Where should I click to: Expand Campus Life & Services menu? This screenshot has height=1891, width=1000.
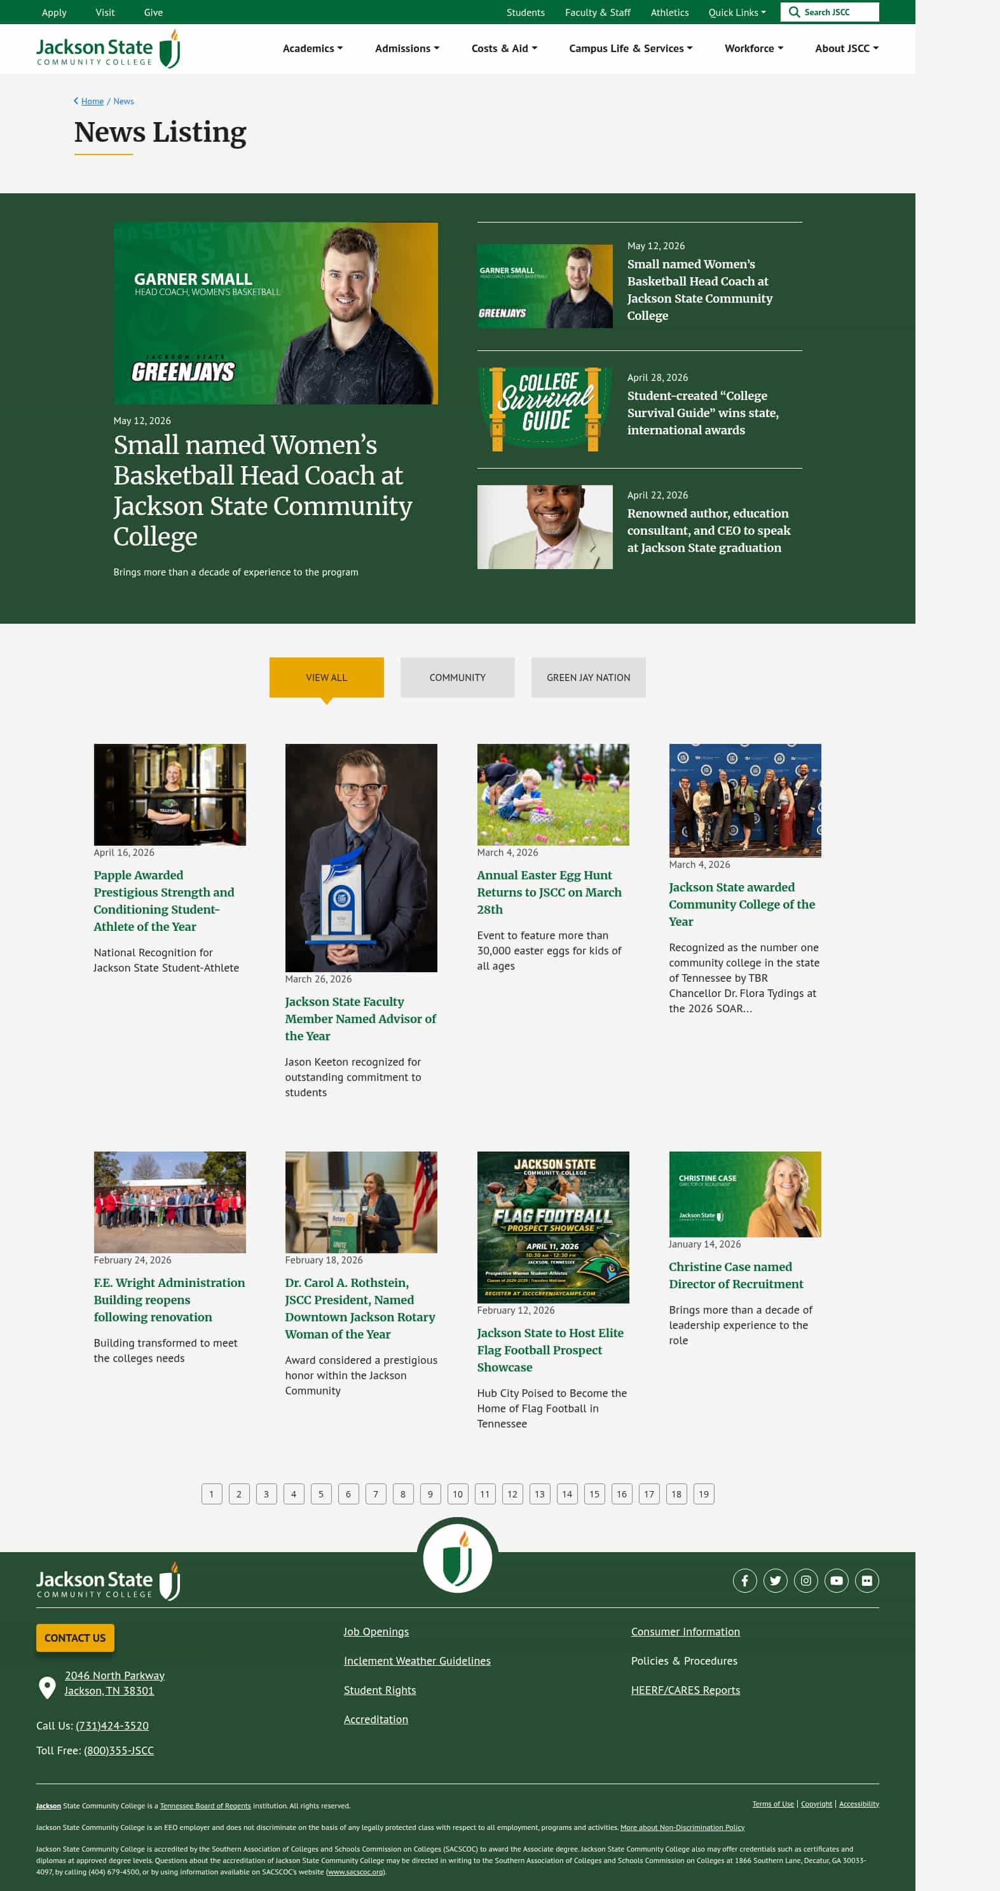click(631, 48)
